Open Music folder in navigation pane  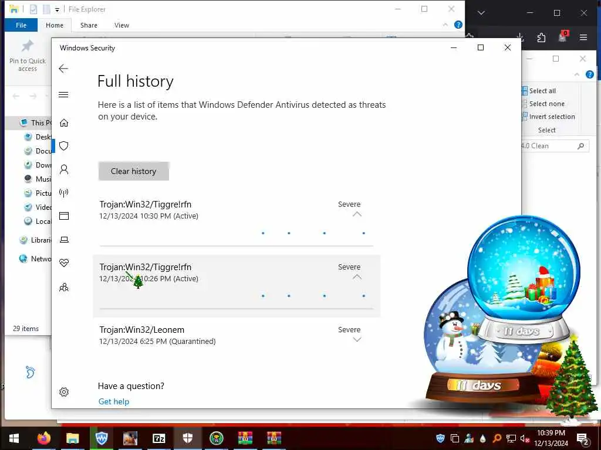38,179
